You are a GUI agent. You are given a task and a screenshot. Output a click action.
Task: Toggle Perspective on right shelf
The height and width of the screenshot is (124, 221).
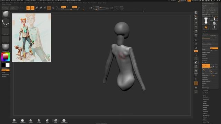click(196, 35)
